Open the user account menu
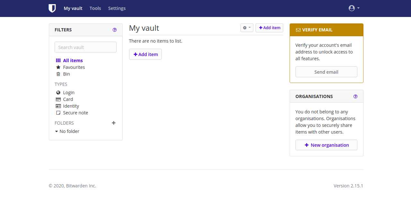 354,8
